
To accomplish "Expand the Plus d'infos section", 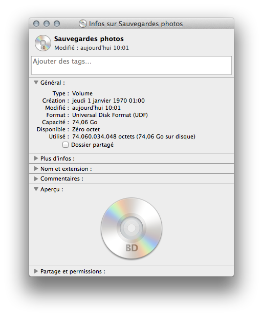I will (x=36, y=158).
